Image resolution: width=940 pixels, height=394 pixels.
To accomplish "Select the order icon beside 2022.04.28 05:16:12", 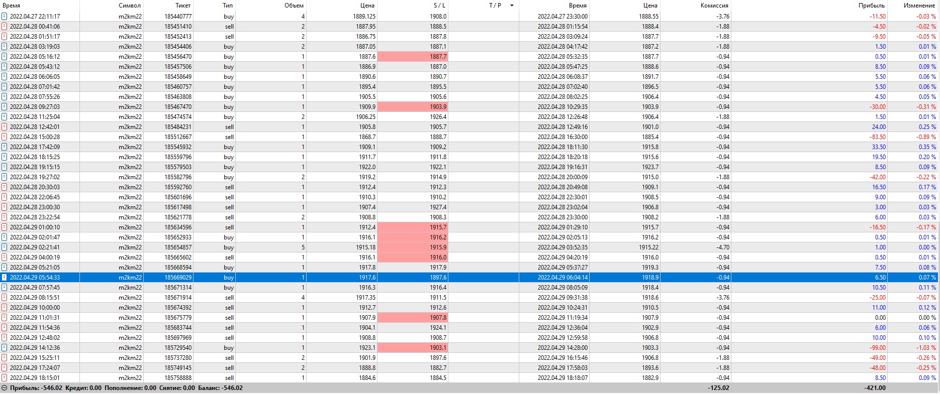I will click(5, 57).
